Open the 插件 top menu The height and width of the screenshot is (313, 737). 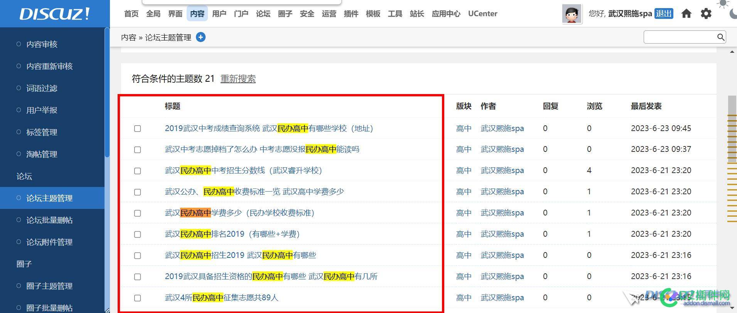point(351,13)
